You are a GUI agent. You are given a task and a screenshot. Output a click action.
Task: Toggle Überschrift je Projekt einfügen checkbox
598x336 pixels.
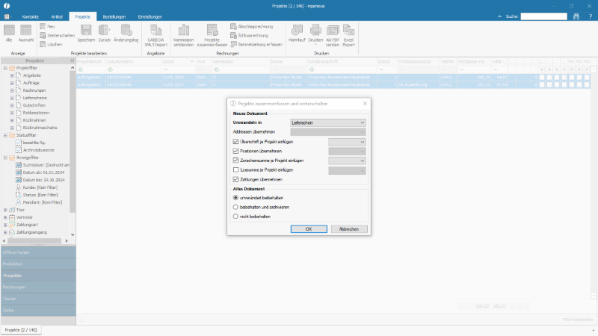[235, 142]
